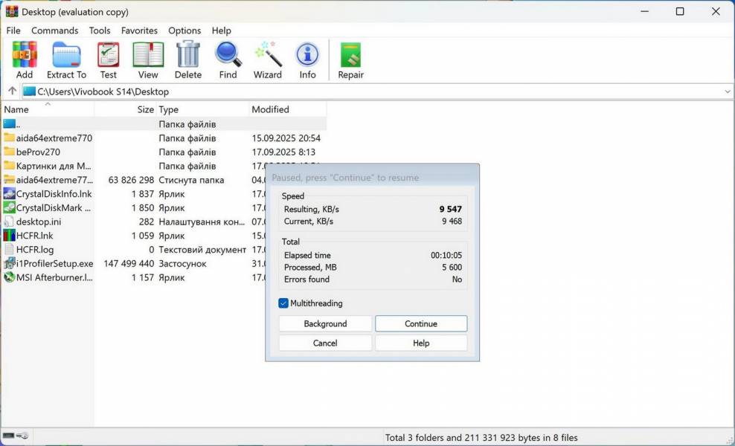The height and width of the screenshot is (446, 735).
Task: Expand the address bar path dropdown
Action: click(x=728, y=91)
